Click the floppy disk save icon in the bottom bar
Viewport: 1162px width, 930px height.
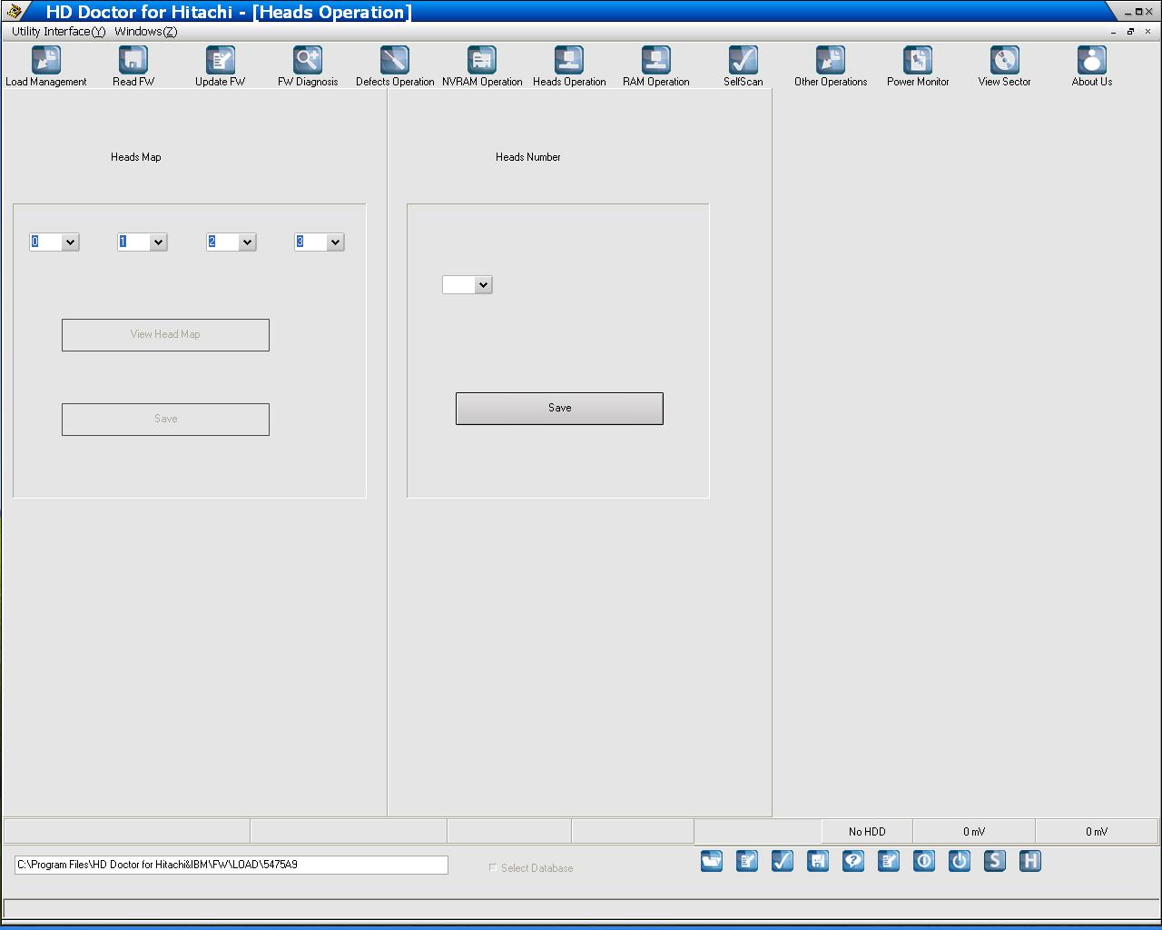click(x=818, y=861)
